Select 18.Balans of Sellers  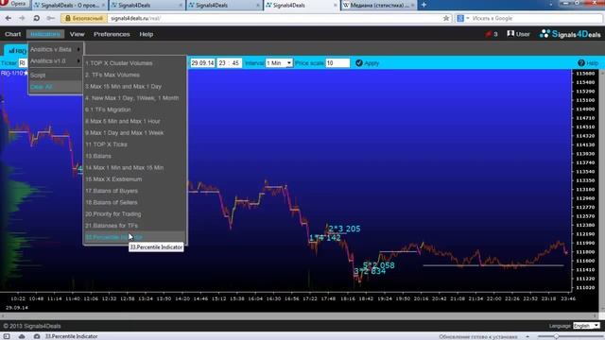[x=135, y=202]
